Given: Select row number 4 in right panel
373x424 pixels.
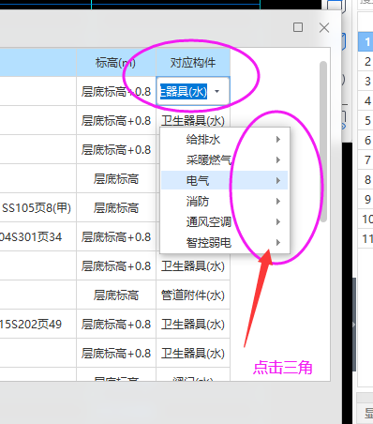Looking at the screenshot, I should pyautogui.click(x=366, y=100).
